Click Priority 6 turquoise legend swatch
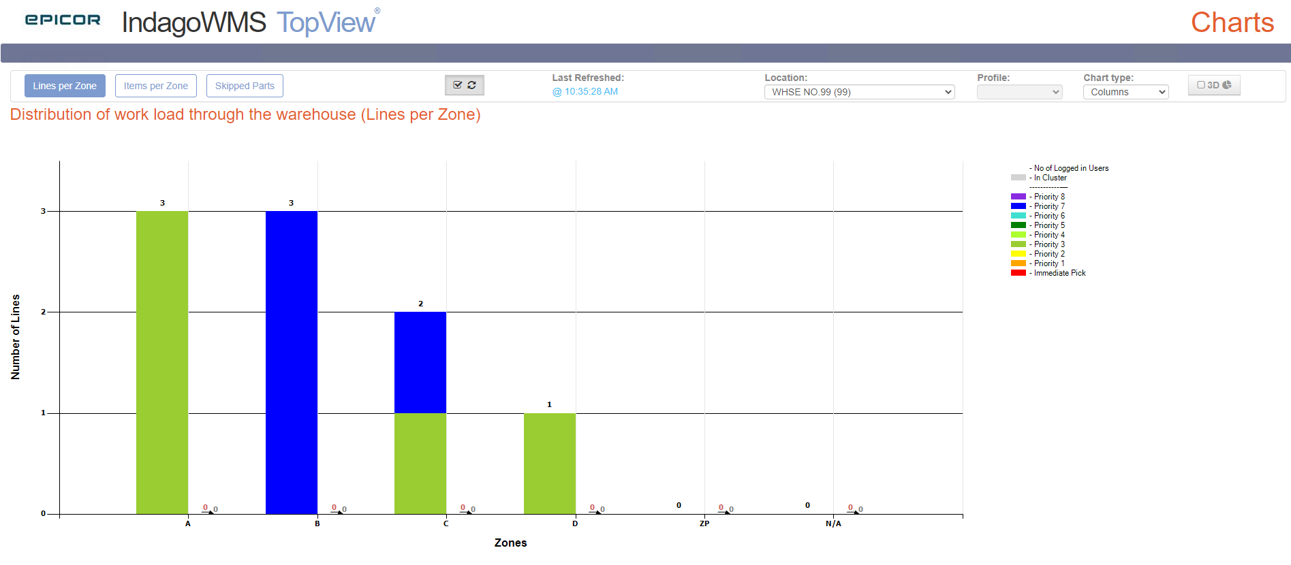This screenshot has height=565, width=1291. 1018,216
